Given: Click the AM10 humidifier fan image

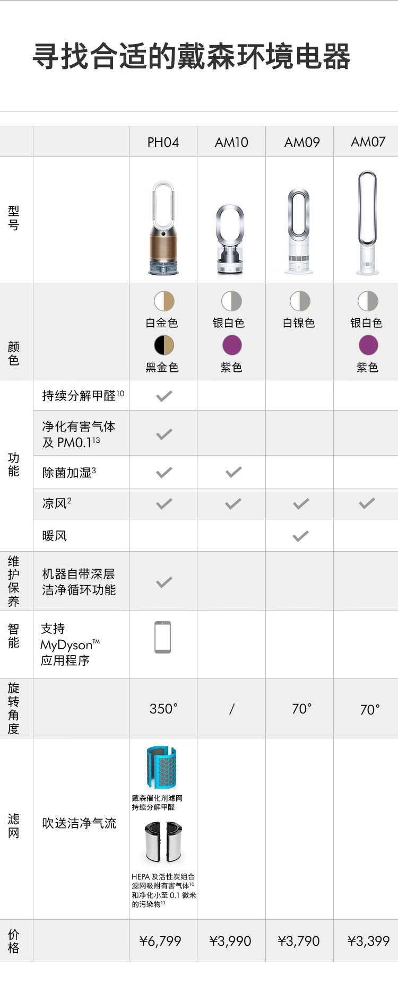Looking at the screenshot, I should pos(230,240).
